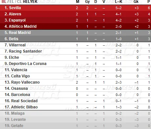Image resolution: width=151 pixels, height=129 pixels.
Task: Click the Real Sociedad row
Action: pos(75,101)
